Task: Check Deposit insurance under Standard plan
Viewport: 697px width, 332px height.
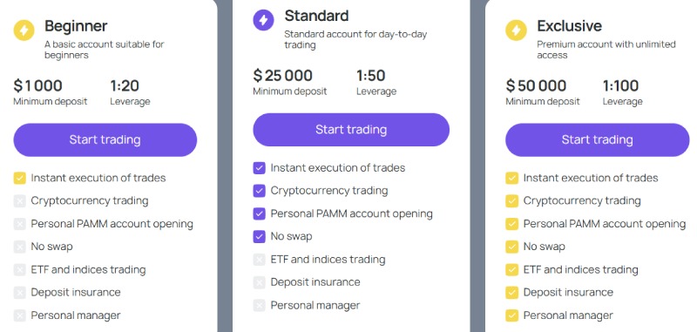Action: tap(259, 282)
